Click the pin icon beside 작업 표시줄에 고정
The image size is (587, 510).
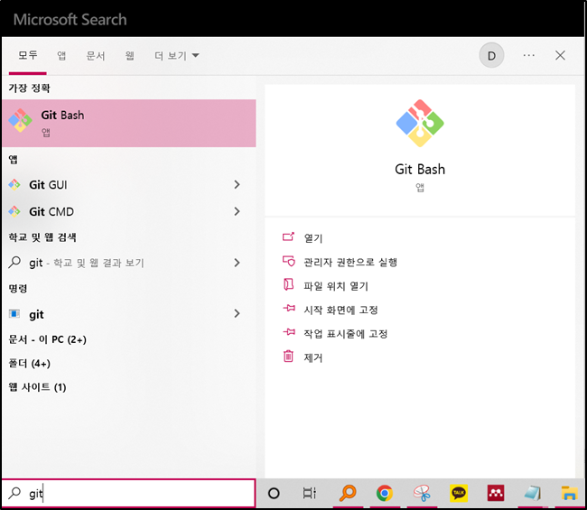(289, 332)
